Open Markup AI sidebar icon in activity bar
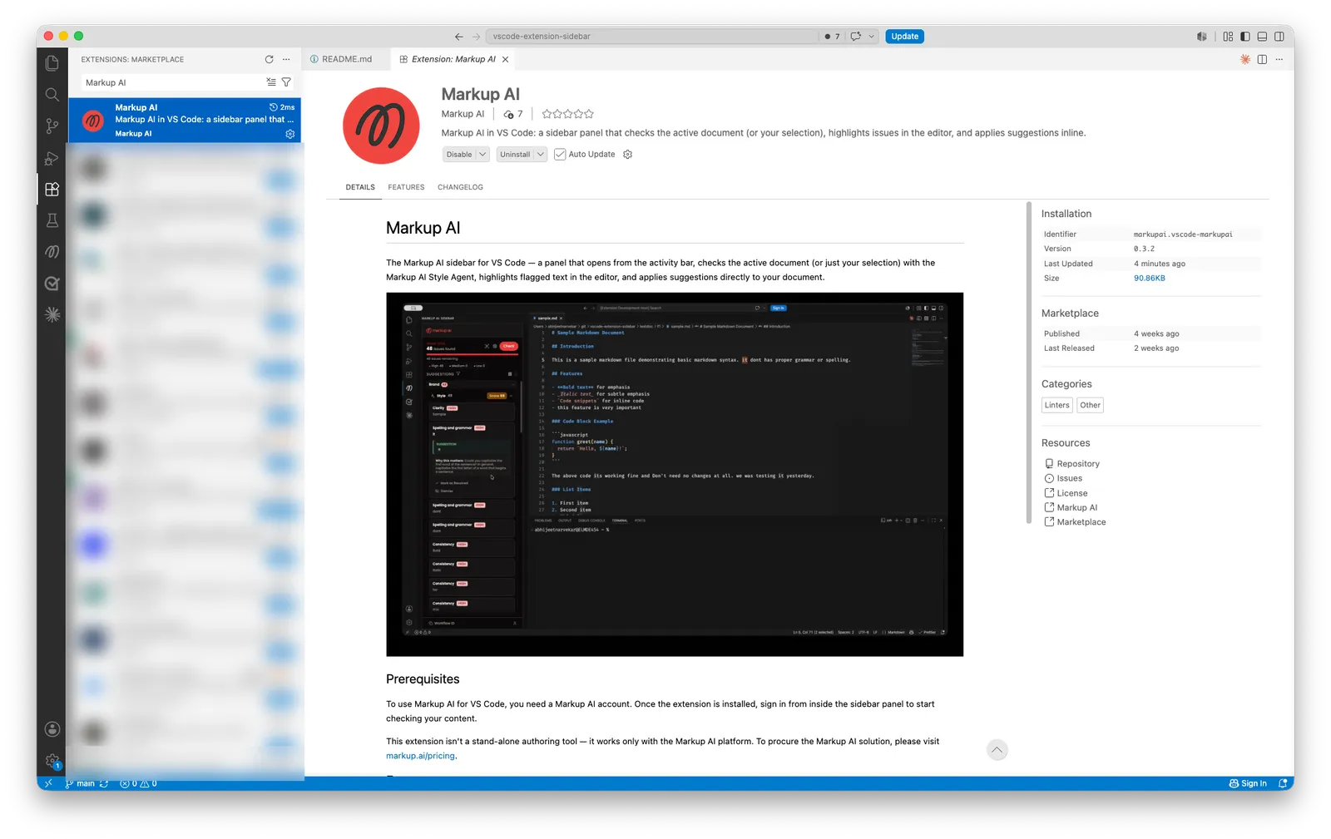The height and width of the screenshot is (839, 1331). (52, 251)
